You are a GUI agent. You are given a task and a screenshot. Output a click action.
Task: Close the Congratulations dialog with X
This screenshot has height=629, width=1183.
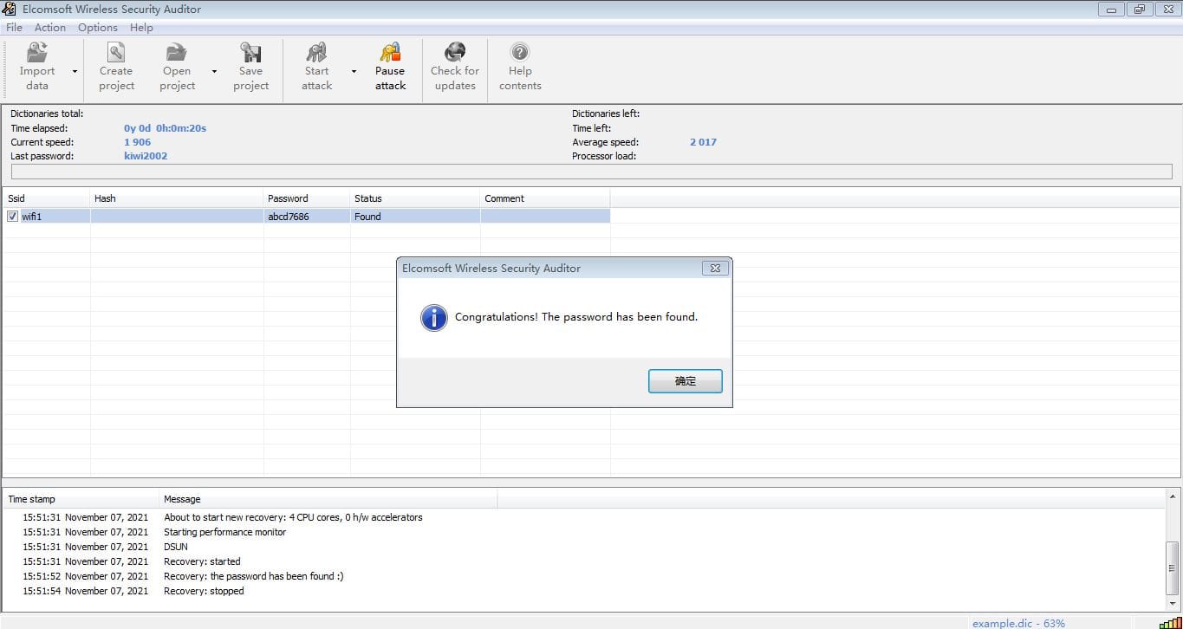click(715, 269)
